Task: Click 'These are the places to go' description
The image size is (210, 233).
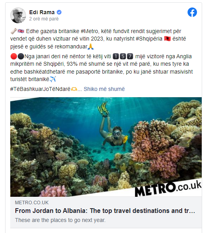Action: [60, 220]
